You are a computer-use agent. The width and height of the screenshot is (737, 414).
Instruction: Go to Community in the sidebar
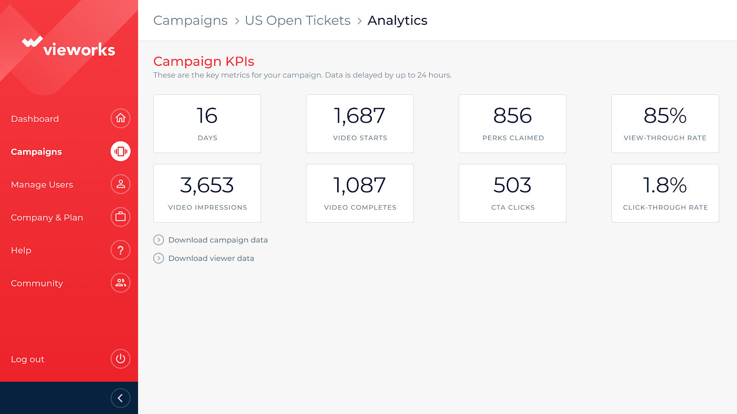37,283
